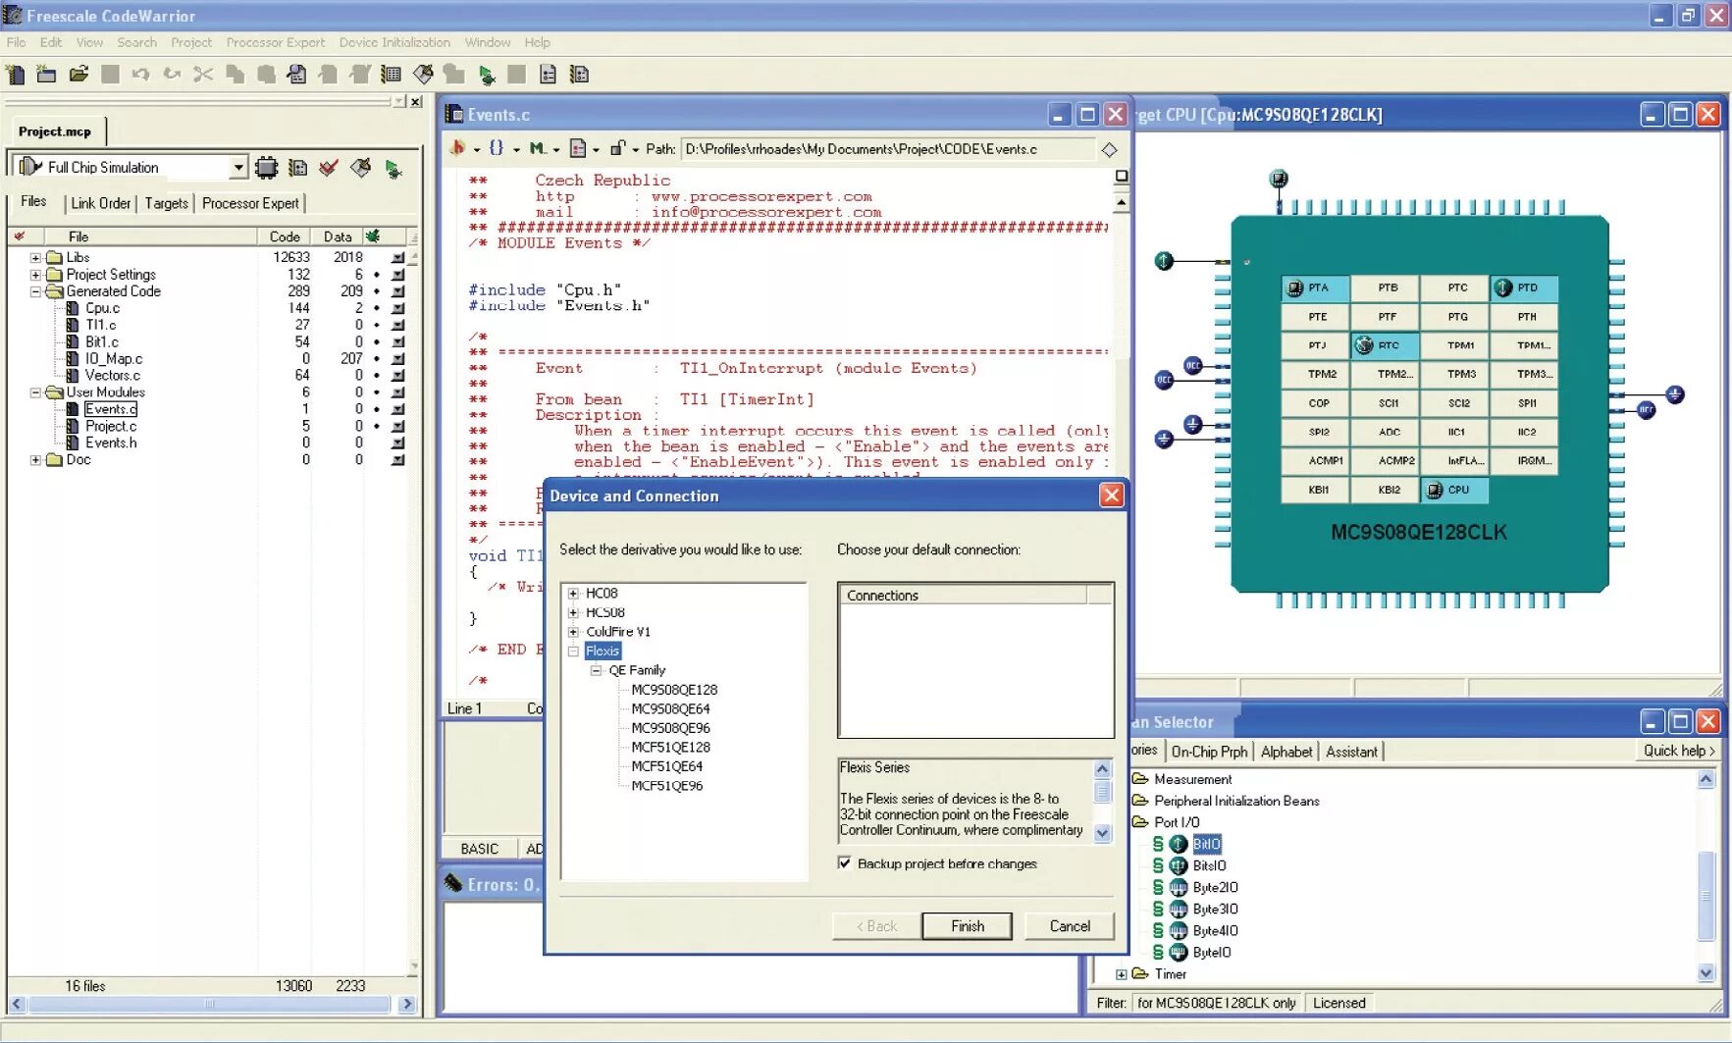Switch to the On-Chip Prph tab

pyautogui.click(x=1209, y=752)
